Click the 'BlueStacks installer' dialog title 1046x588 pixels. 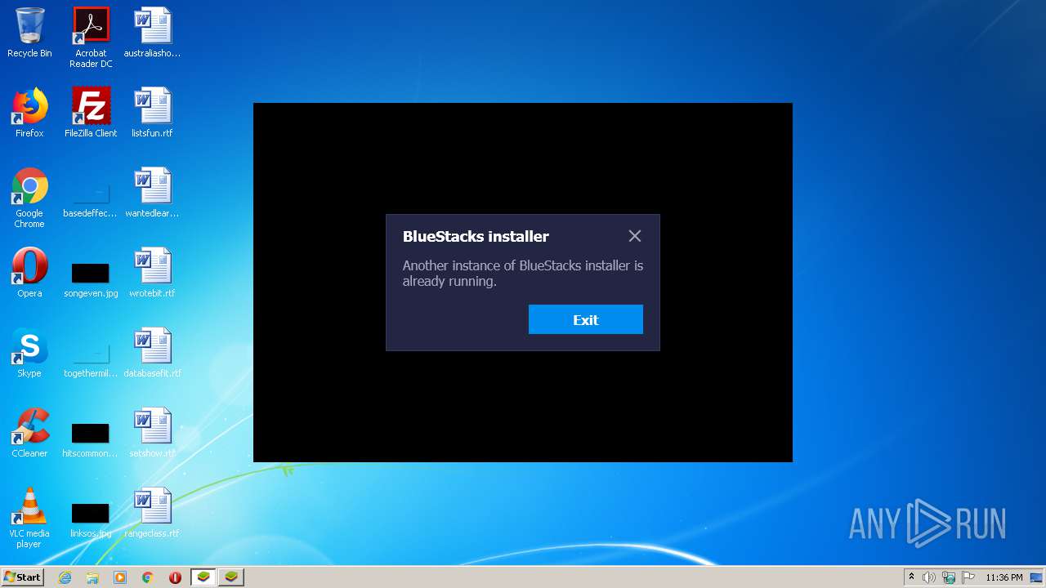pos(476,236)
